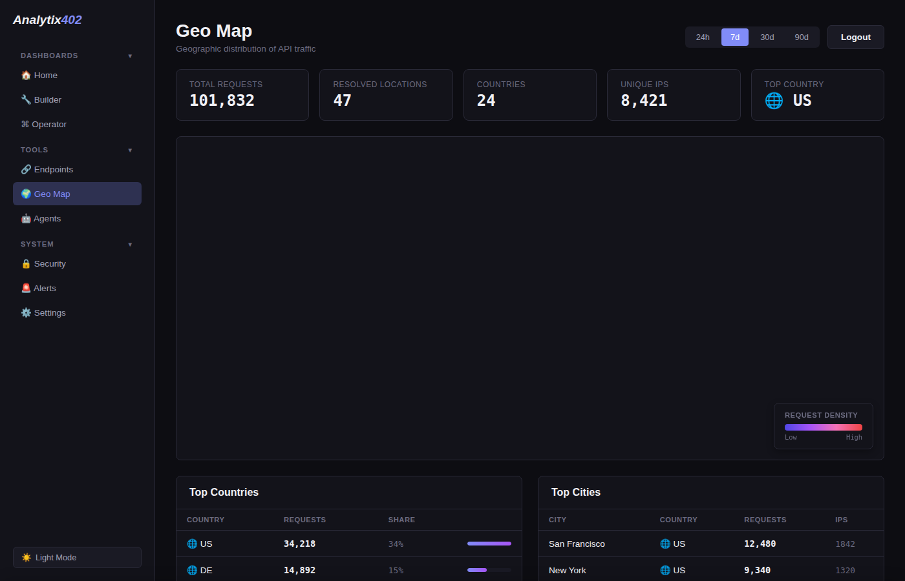Viewport: 905px width, 581px height.
Task: Click the Logout button
Action: [x=855, y=37]
